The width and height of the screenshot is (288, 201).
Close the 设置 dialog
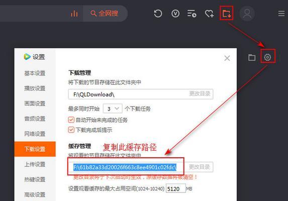click(x=227, y=58)
